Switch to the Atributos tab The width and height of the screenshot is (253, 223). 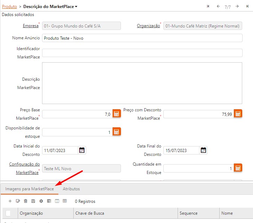[x=71, y=189]
